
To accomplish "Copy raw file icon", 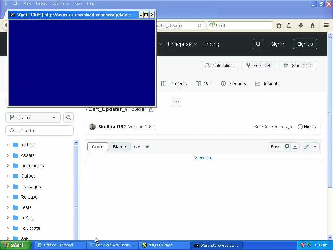I will coord(286,147).
